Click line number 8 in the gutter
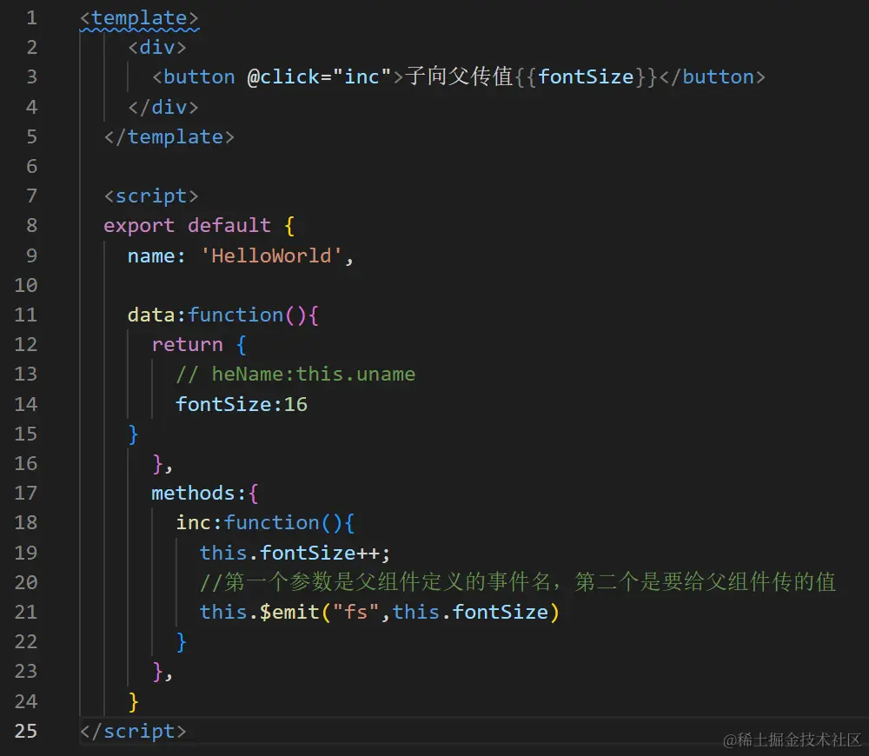This screenshot has height=756, width=869. click(x=31, y=225)
